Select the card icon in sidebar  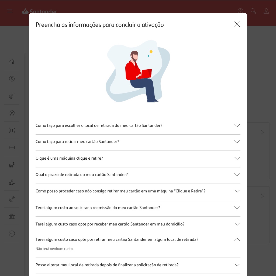click(12, 148)
